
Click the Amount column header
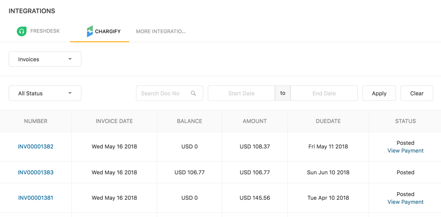coord(255,121)
